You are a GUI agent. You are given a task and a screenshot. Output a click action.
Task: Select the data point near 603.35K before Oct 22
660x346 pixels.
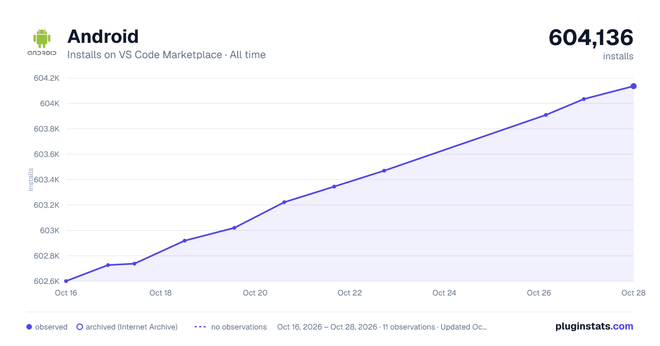(x=334, y=187)
